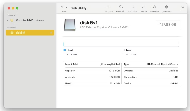Screen dimensions: 190x111
Task: Click the external drive icon image
Action: coord(70,25)
